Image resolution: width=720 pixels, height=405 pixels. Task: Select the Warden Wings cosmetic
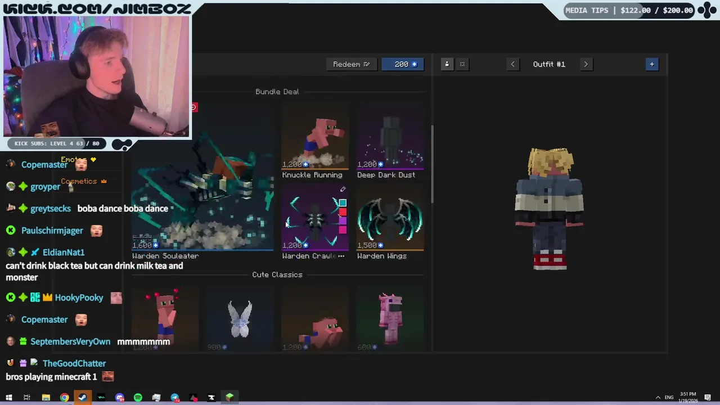(390, 223)
